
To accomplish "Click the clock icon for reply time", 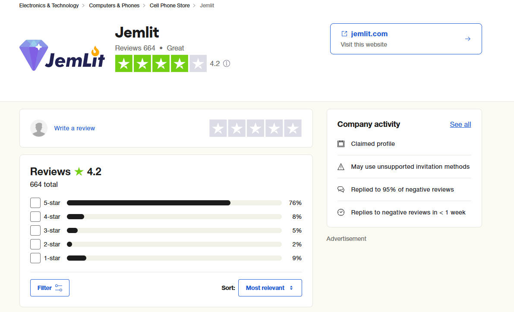I will pos(341,212).
